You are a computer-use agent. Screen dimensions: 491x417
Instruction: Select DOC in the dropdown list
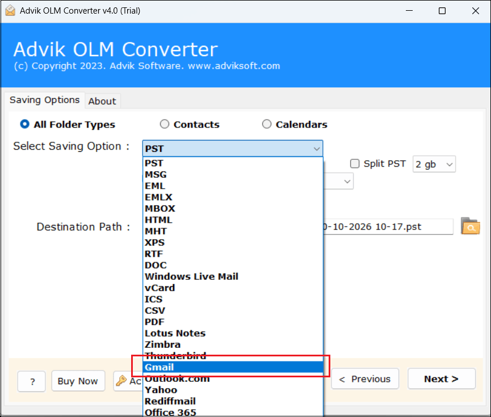[x=233, y=265]
